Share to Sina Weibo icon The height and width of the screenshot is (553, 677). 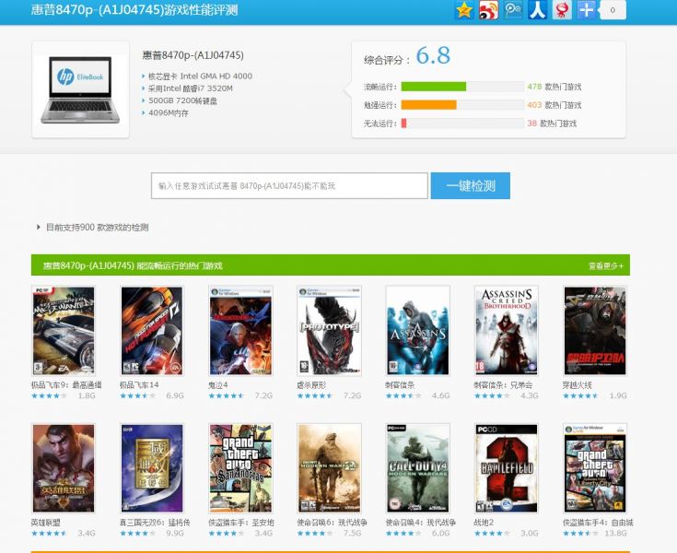[x=488, y=9]
